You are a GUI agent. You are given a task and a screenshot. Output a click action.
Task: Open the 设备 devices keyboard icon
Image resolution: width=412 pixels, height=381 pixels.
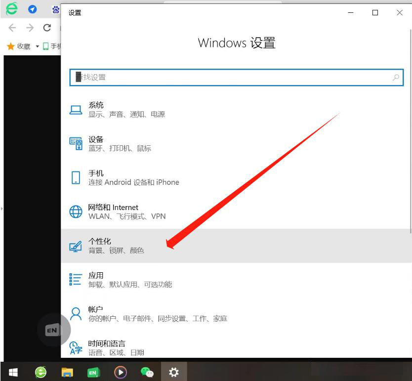coord(76,144)
